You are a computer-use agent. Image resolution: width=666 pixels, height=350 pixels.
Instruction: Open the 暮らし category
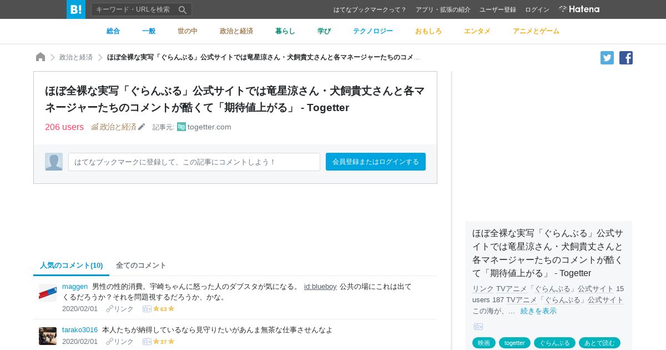pyautogui.click(x=285, y=31)
